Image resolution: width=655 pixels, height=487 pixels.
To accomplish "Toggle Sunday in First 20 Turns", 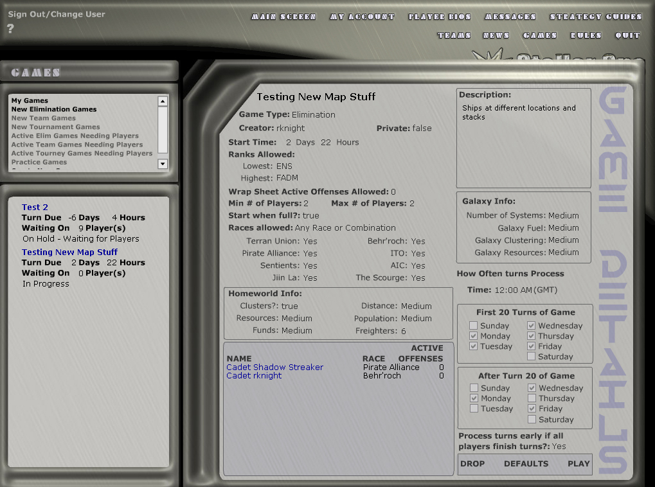I will (x=473, y=325).
